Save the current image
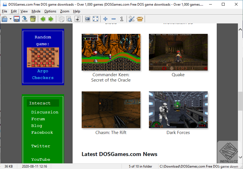This screenshot has height=169, width=243. 16,19
